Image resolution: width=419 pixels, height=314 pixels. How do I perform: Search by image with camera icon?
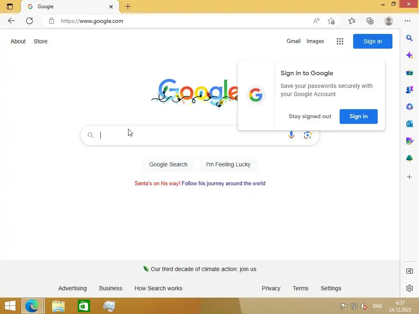307,135
